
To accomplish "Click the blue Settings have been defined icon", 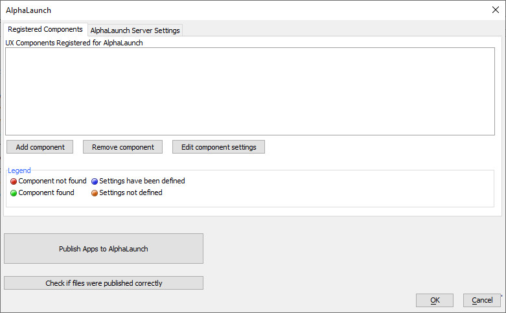I will pyautogui.click(x=95, y=181).
